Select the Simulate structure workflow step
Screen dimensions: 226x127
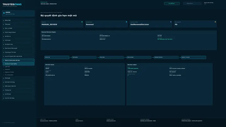click(166, 57)
